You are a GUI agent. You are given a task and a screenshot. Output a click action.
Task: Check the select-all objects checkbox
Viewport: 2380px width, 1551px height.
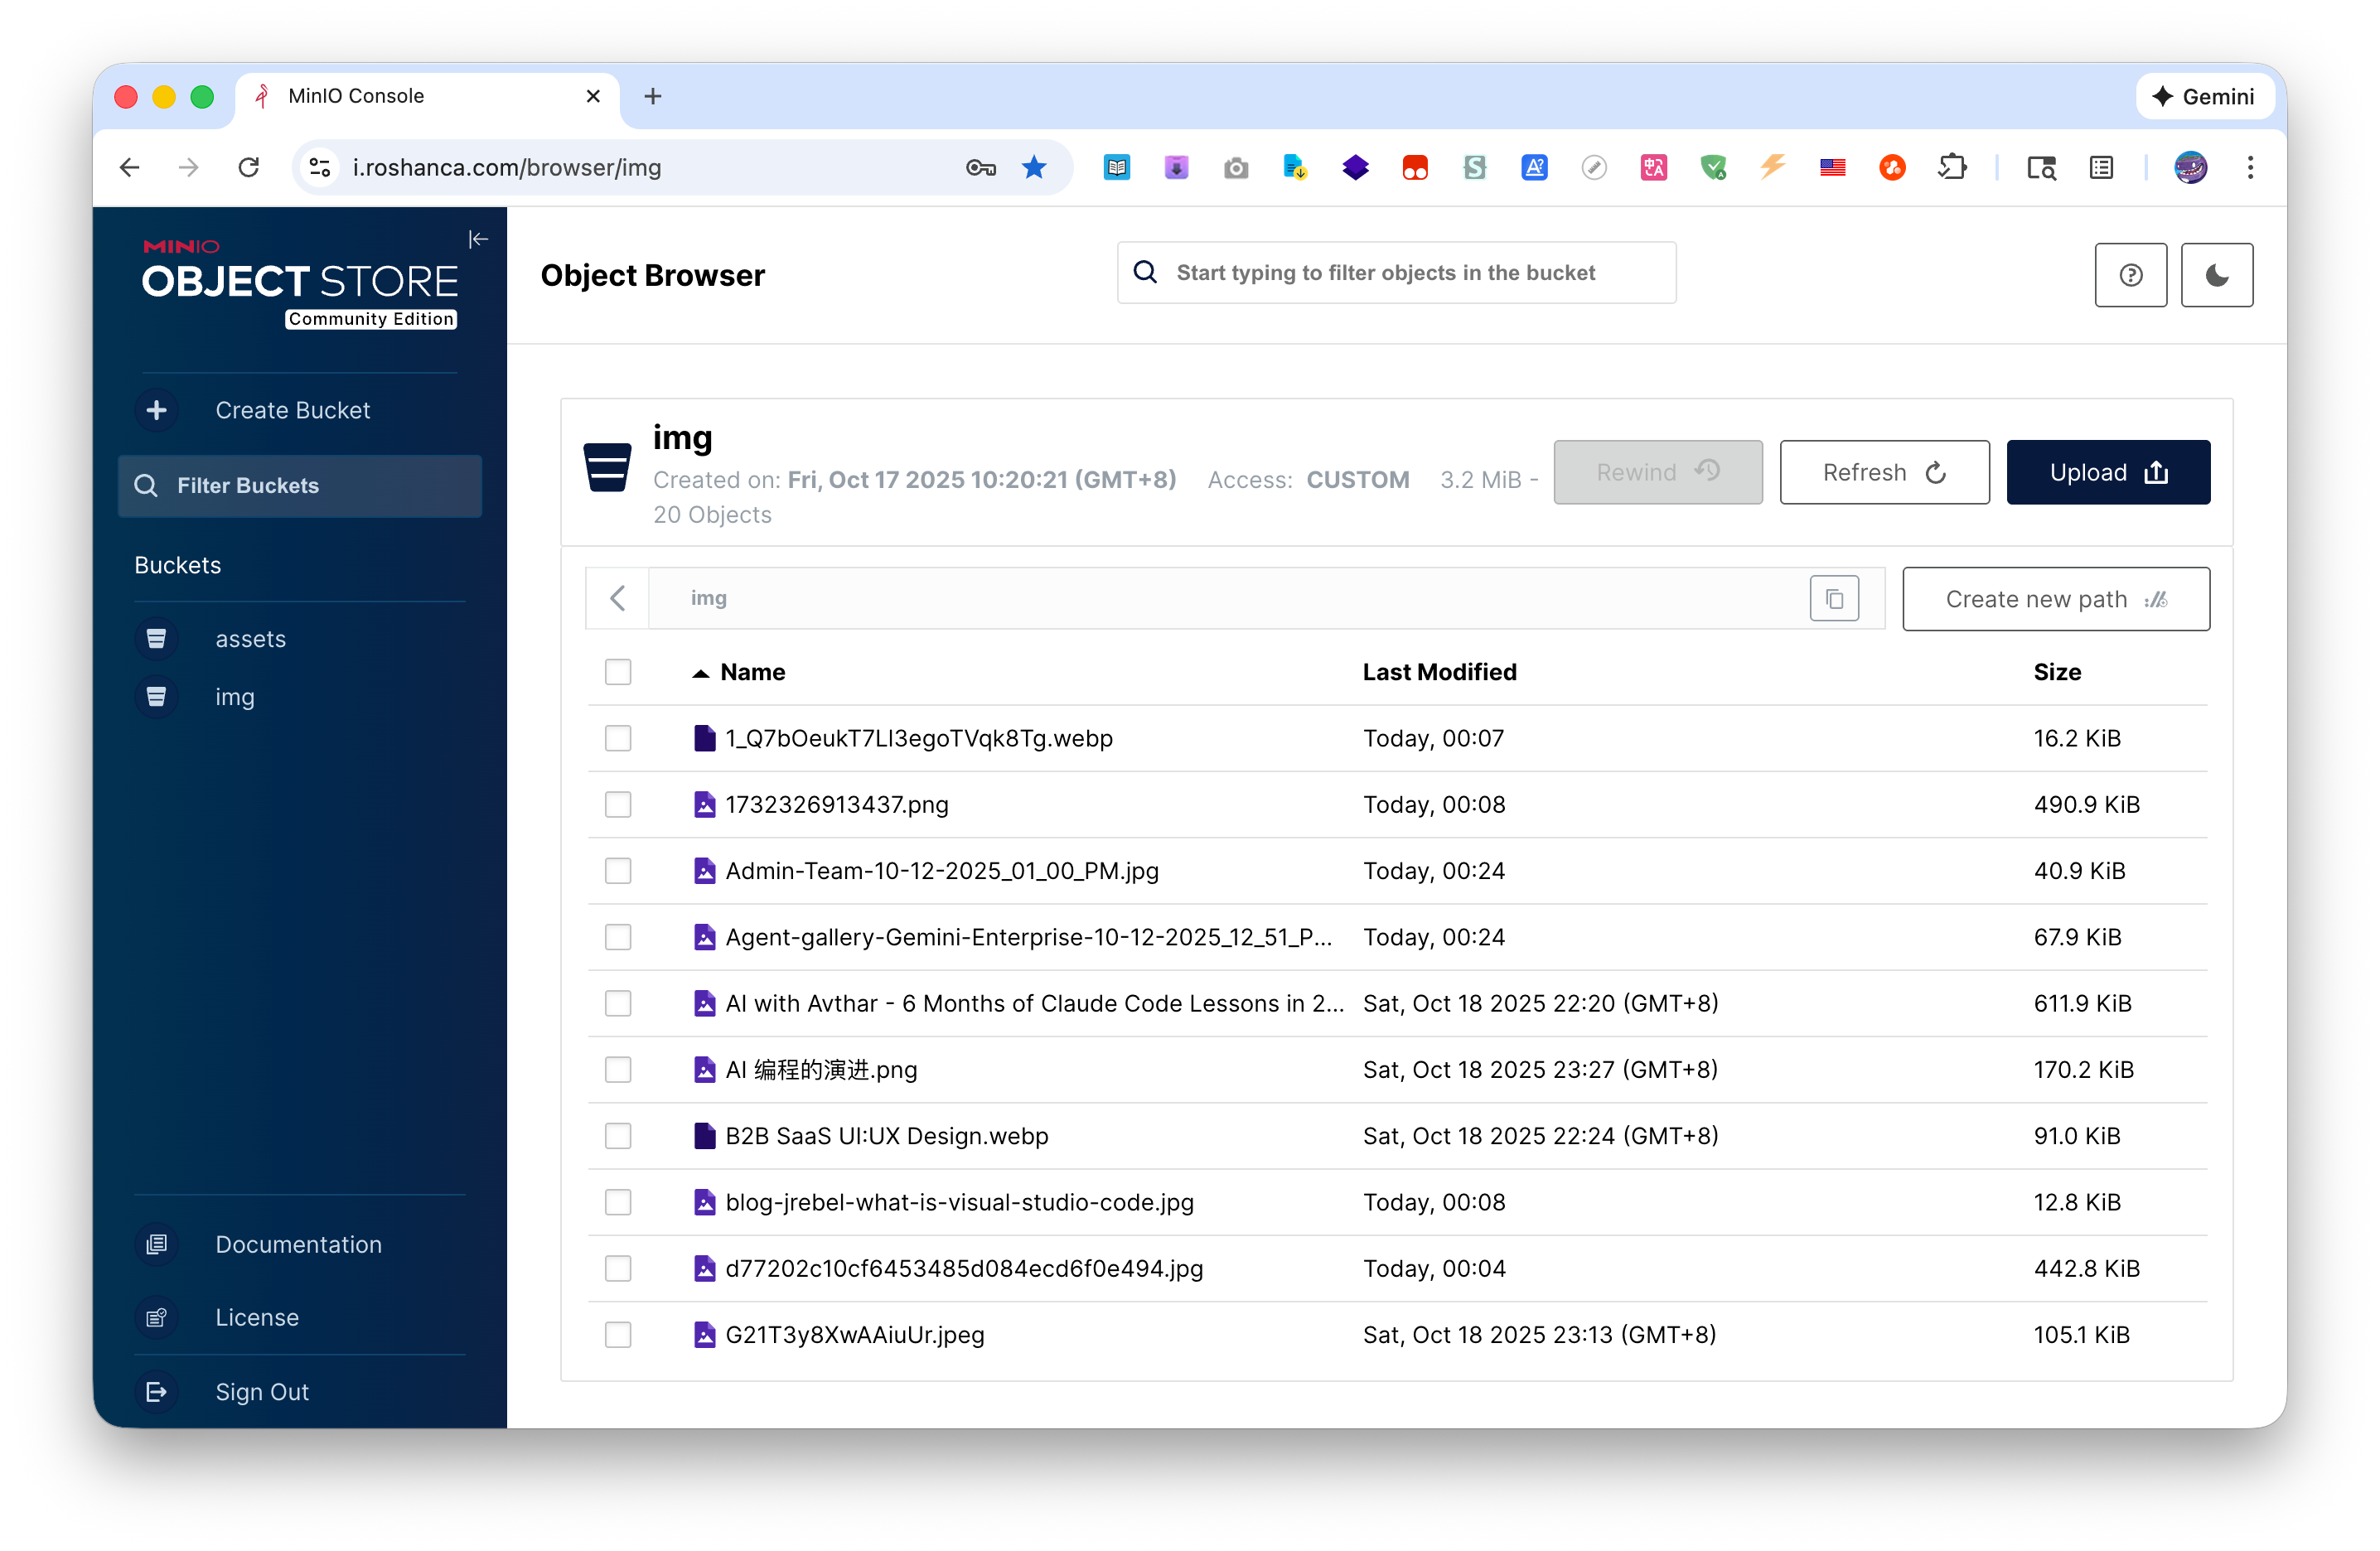(618, 672)
